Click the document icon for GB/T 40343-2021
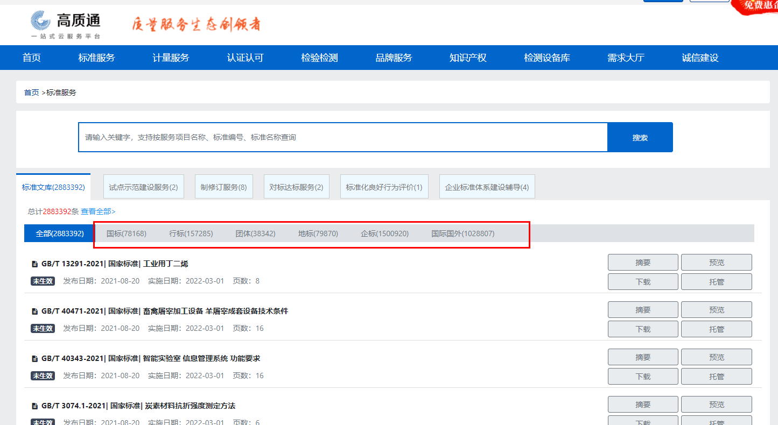Image resolution: width=778 pixels, height=425 pixels. [35, 357]
